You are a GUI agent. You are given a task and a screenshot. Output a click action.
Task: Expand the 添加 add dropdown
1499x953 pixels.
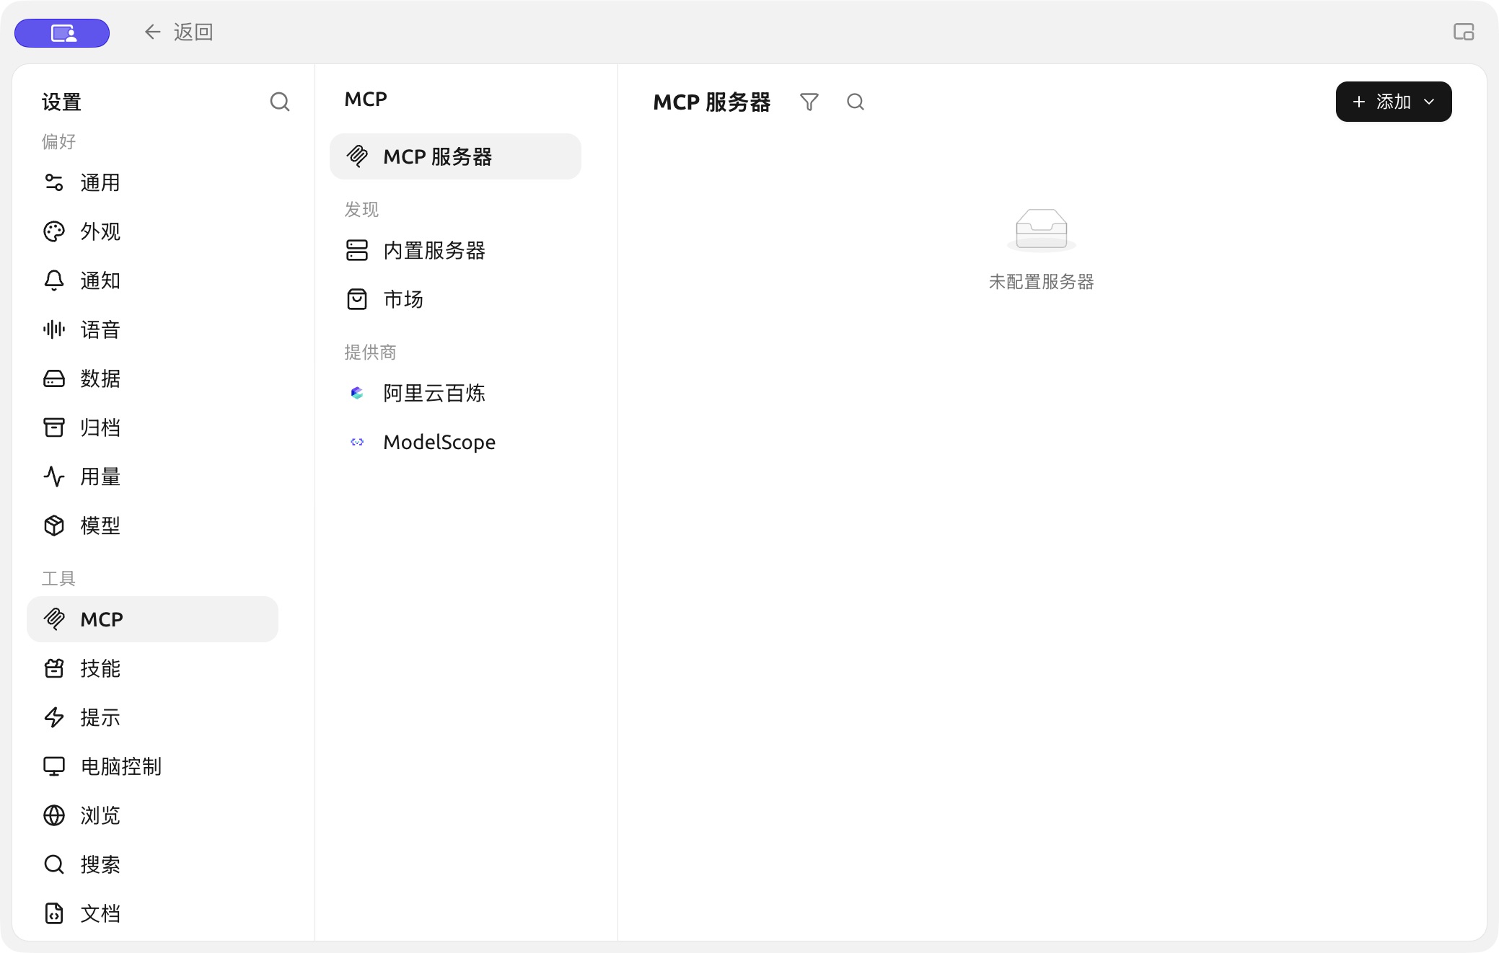click(x=1394, y=102)
